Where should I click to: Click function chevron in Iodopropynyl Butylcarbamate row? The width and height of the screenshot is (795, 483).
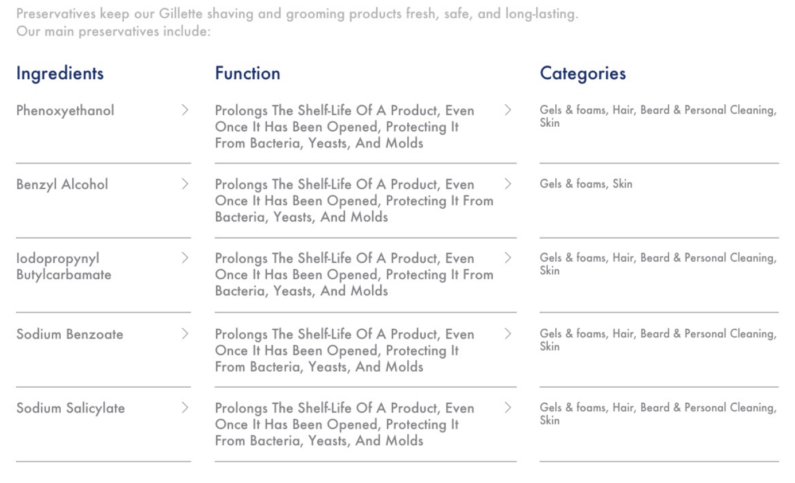[508, 258]
